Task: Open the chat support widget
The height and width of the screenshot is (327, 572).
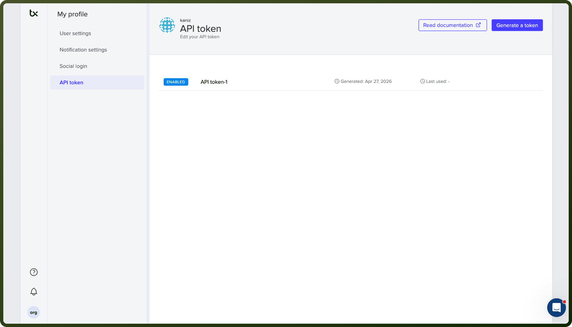Action: pos(556,308)
